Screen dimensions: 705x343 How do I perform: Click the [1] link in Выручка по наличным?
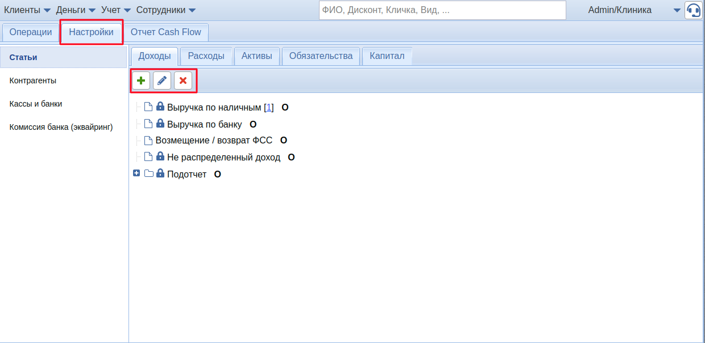coord(269,107)
